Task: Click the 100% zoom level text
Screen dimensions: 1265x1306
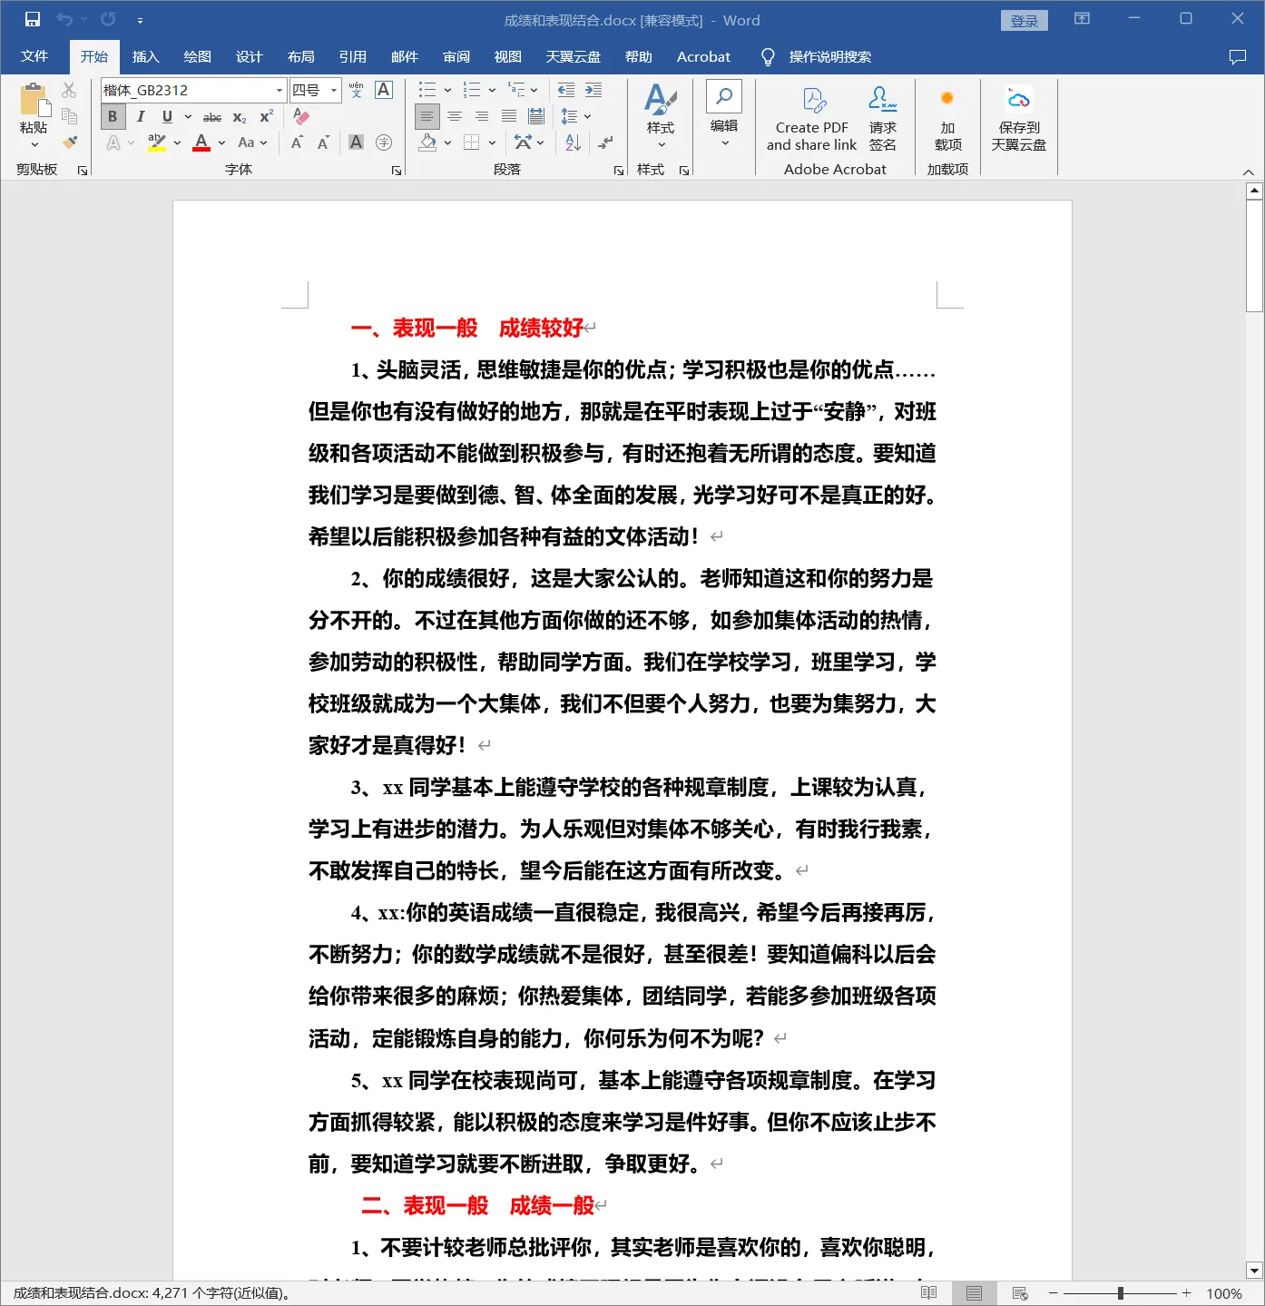Action: coord(1224,1293)
